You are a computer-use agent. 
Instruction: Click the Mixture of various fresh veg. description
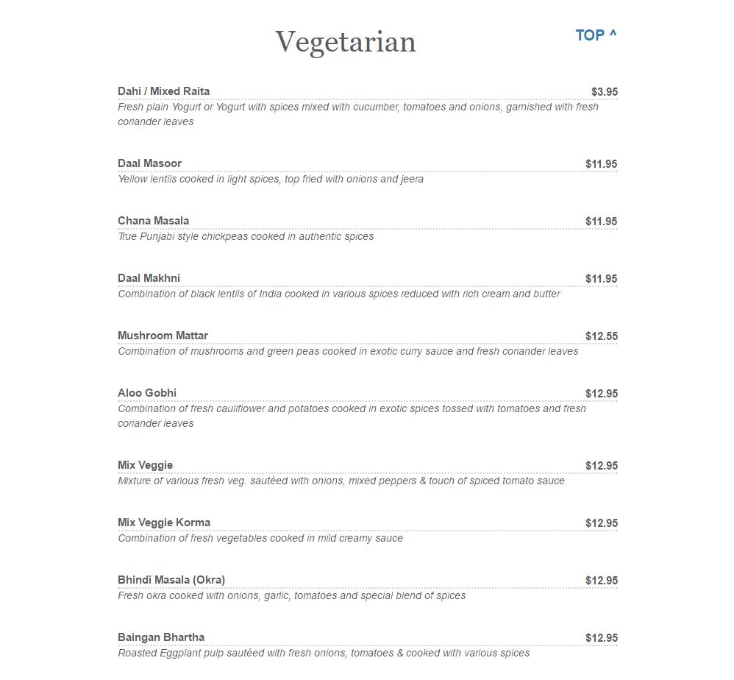coord(341,481)
